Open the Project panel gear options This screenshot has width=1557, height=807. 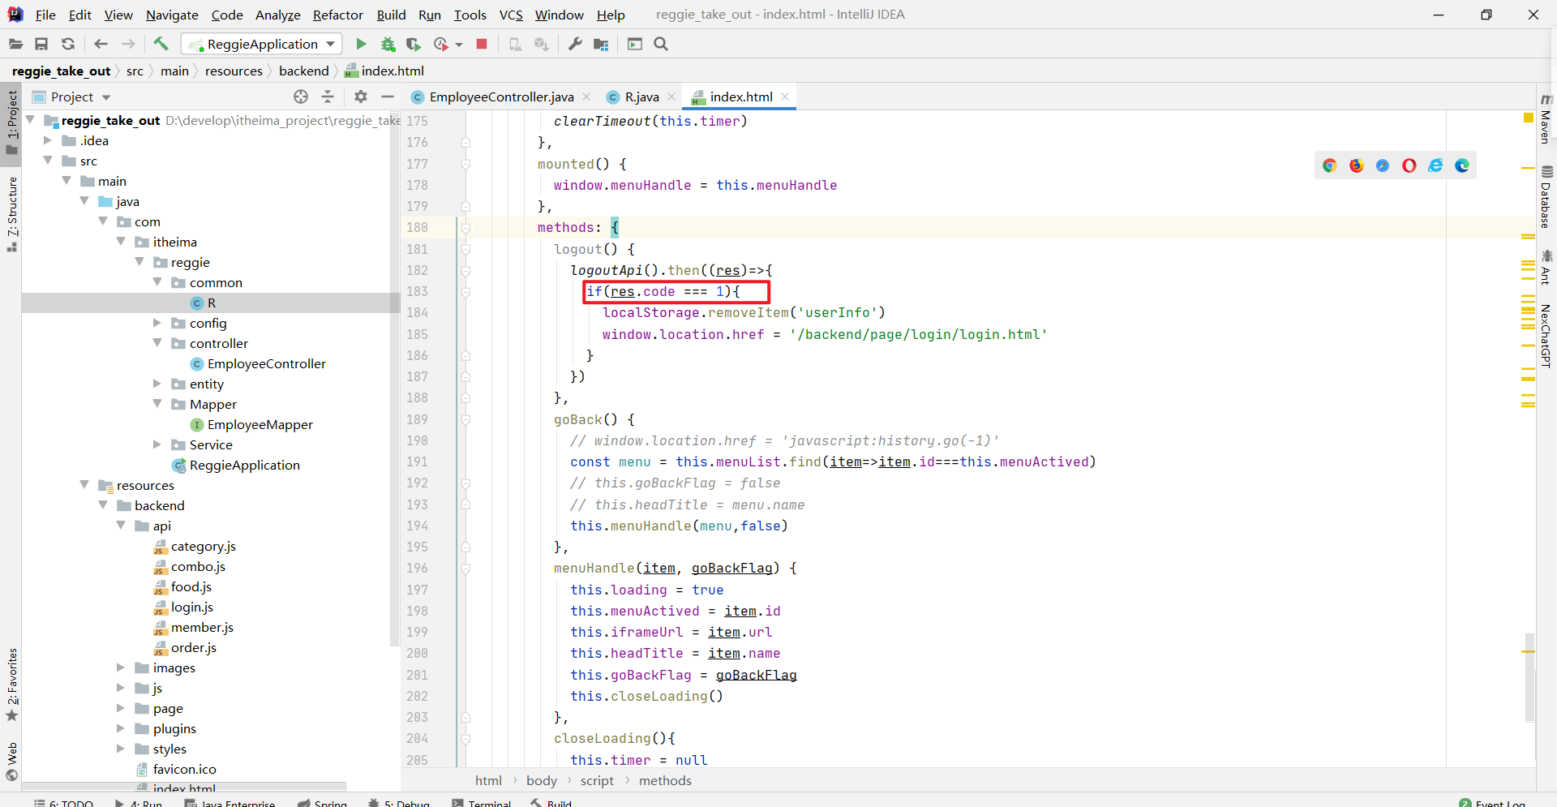(x=361, y=97)
